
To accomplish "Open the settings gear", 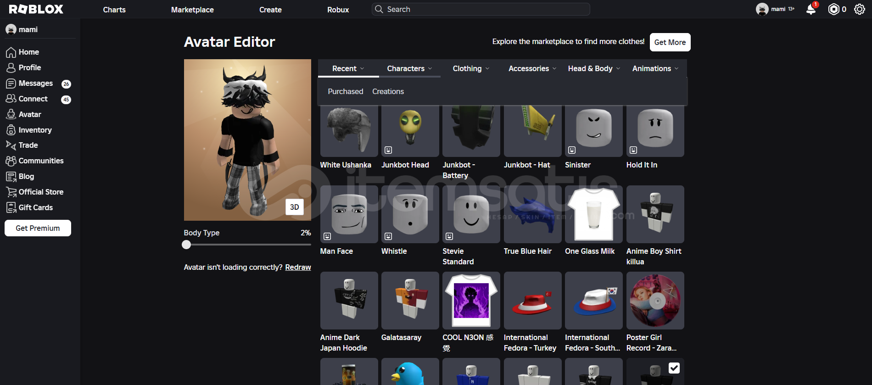I will (x=859, y=9).
